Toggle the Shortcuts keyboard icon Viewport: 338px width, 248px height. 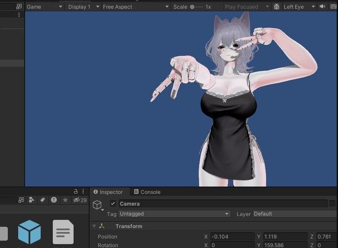tap(334, 6)
